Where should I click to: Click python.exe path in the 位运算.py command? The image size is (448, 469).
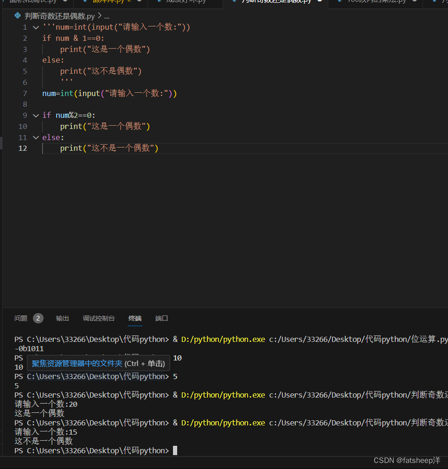pos(223,339)
